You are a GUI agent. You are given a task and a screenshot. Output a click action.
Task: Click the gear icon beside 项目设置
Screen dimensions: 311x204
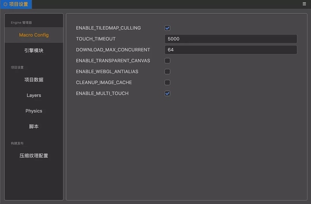(x=5, y=4)
